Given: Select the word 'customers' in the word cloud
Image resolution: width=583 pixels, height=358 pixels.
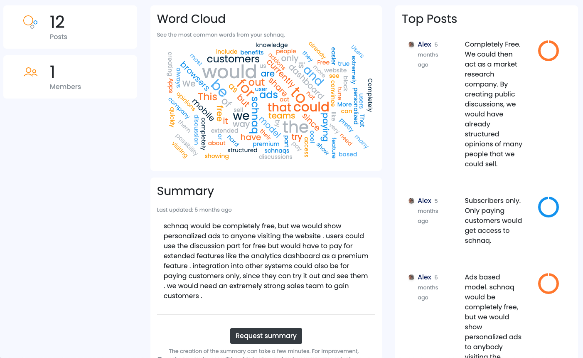Looking at the screenshot, I should click(233, 59).
